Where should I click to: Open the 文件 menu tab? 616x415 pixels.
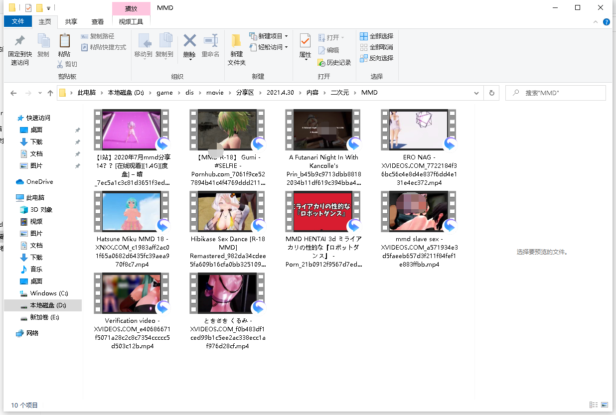coord(18,21)
